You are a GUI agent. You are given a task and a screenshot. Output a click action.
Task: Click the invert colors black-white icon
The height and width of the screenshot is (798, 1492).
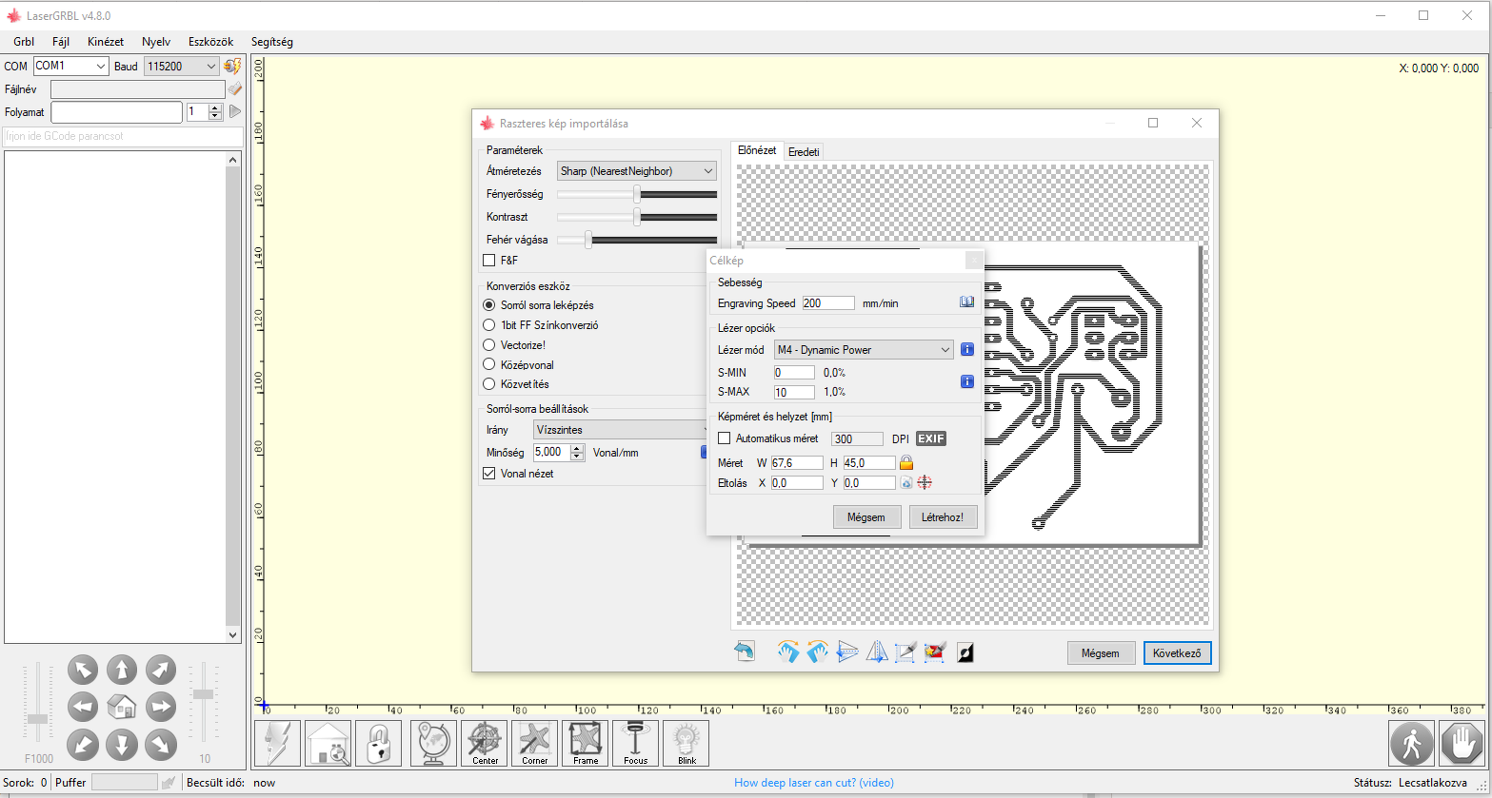point(965,652)
